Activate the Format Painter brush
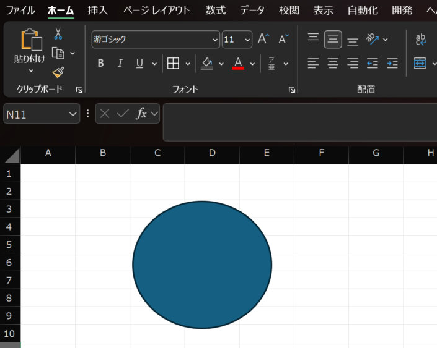Image resolution: width=437 pixels, height=348 pixels. coord(58,72)
